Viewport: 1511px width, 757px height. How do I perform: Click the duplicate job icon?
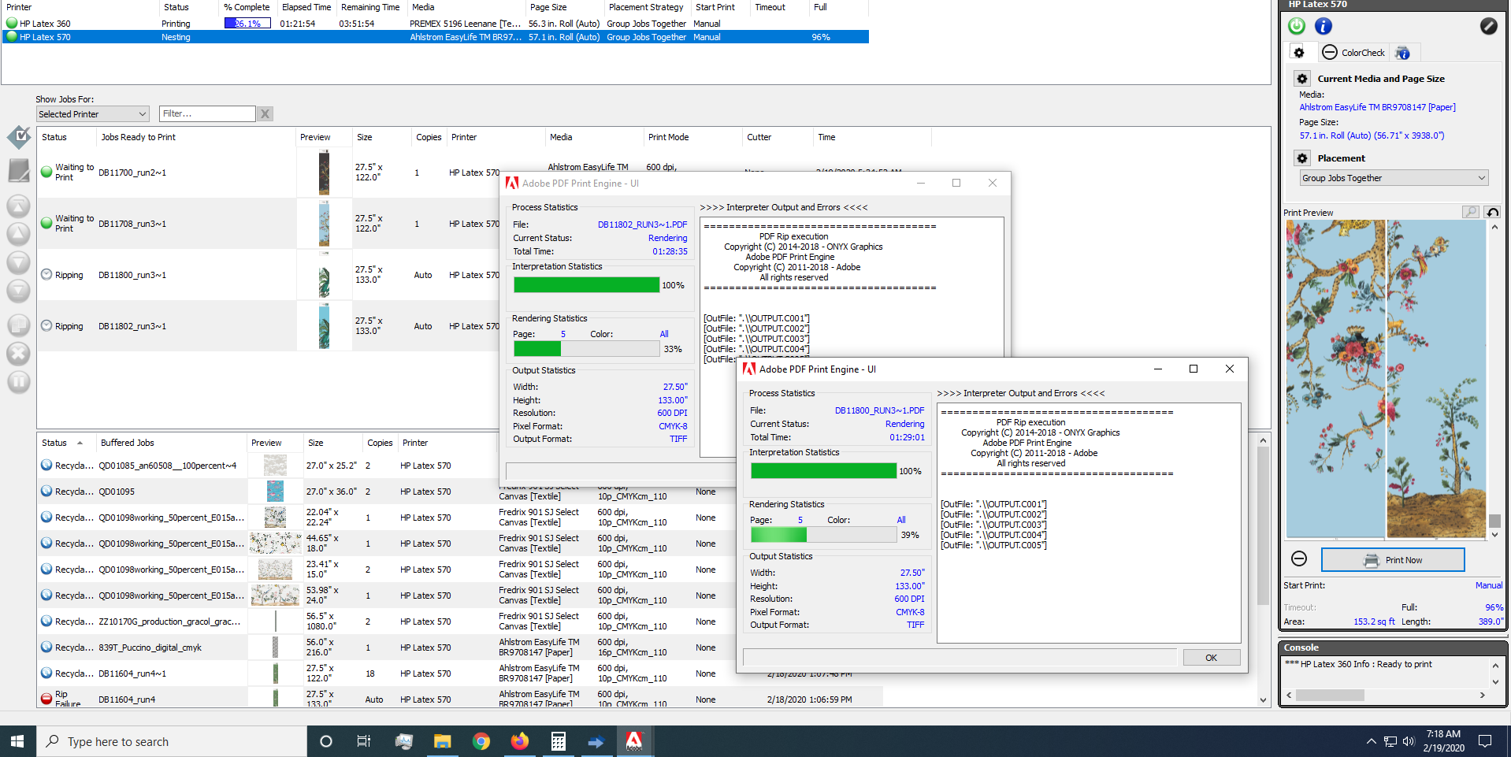19,325
